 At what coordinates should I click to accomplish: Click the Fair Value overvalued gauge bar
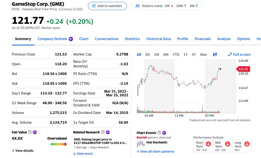coord(59,144)
